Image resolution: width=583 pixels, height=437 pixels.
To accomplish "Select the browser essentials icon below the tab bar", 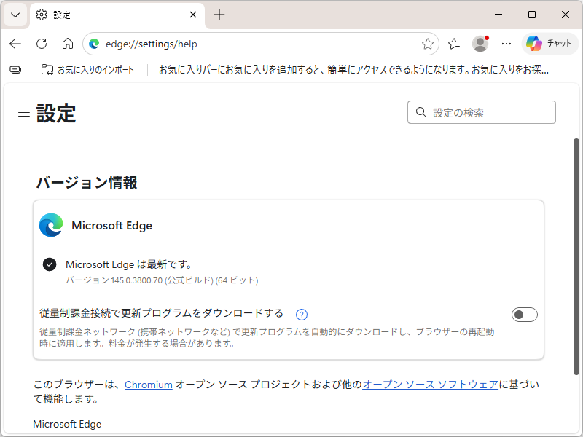I will click(15, 68).
